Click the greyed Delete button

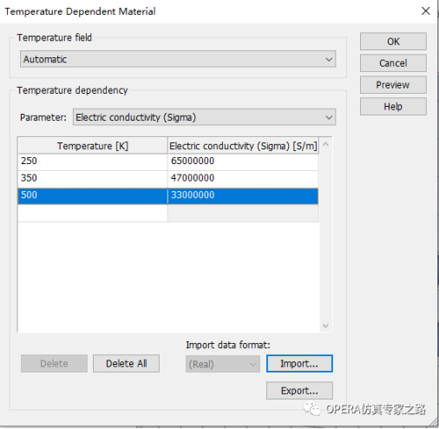coord(54,364)
